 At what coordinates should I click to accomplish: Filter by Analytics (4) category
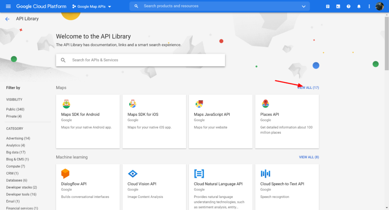click(x=15, y=145)
